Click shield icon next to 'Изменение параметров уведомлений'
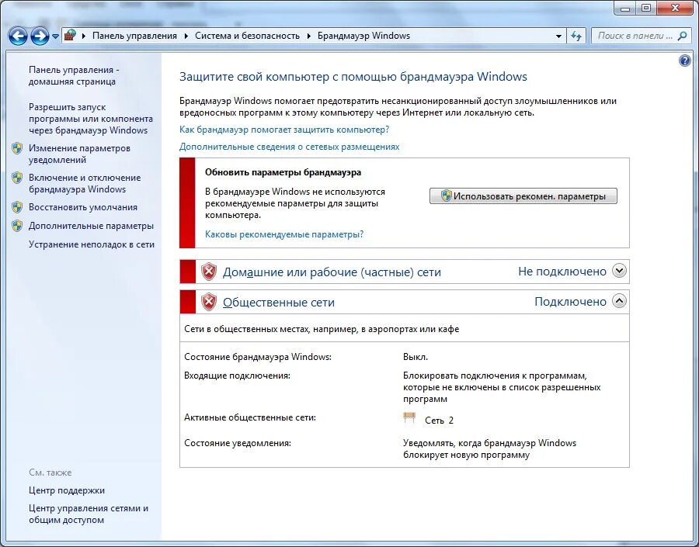Viewport: 699px width, 547px height. [x=17, y=148]
